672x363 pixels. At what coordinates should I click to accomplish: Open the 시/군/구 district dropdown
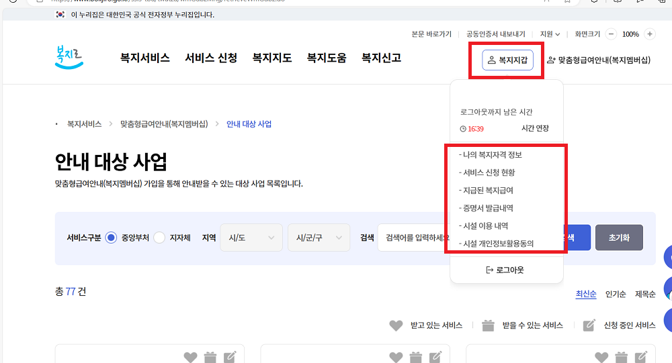tap(319, 238)
